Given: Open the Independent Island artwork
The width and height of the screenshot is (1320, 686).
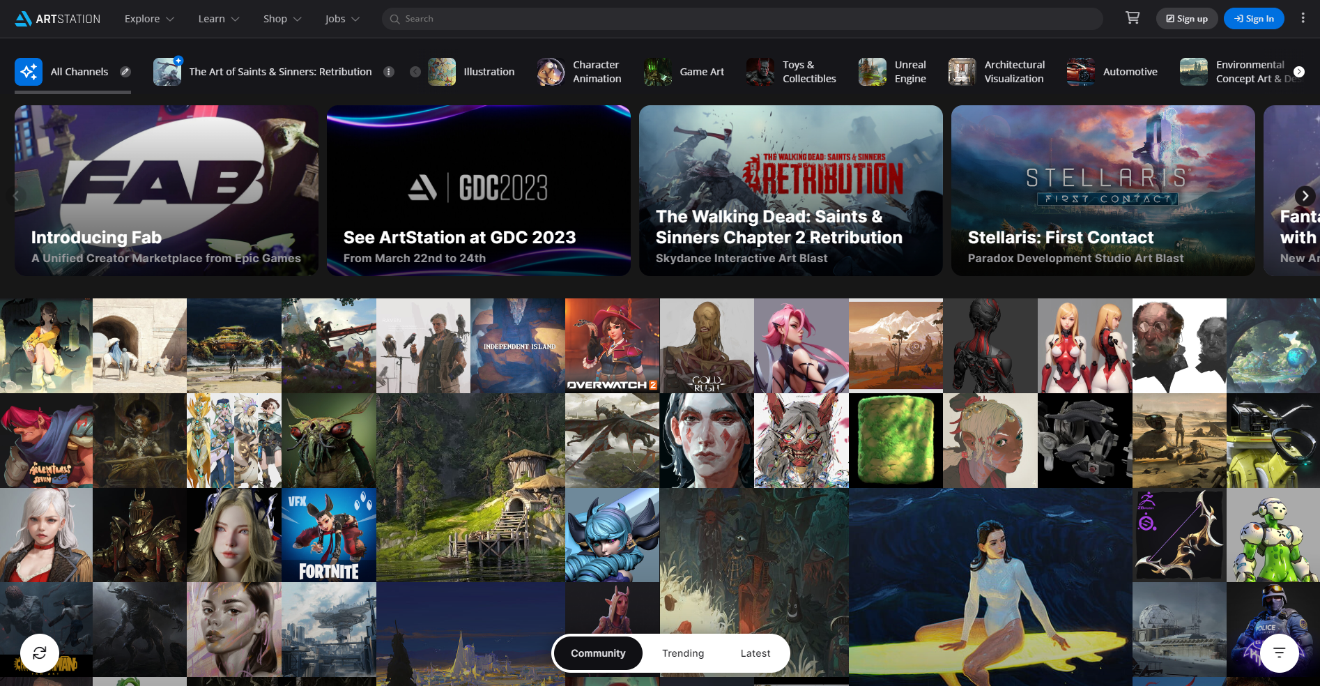Looking at the screenshot, I should tap(518, 346).
